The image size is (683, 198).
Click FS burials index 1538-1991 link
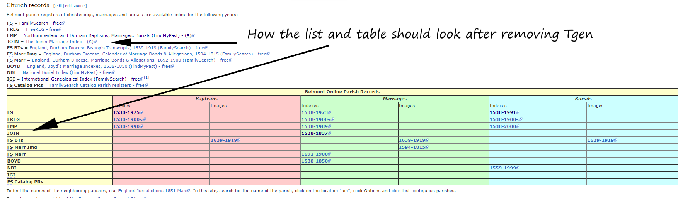coord(503,112)
